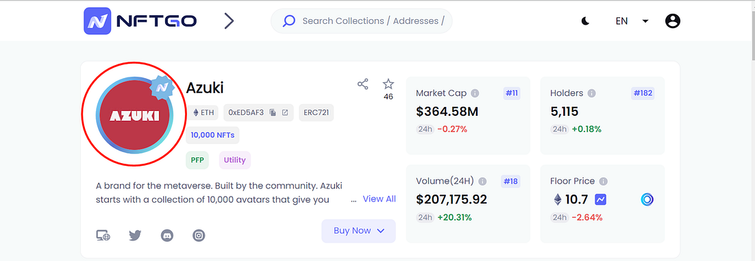Open the floor price chart icon
This screenshot has width=755, height=261.
pyautogui.click(x=600, y=199)
